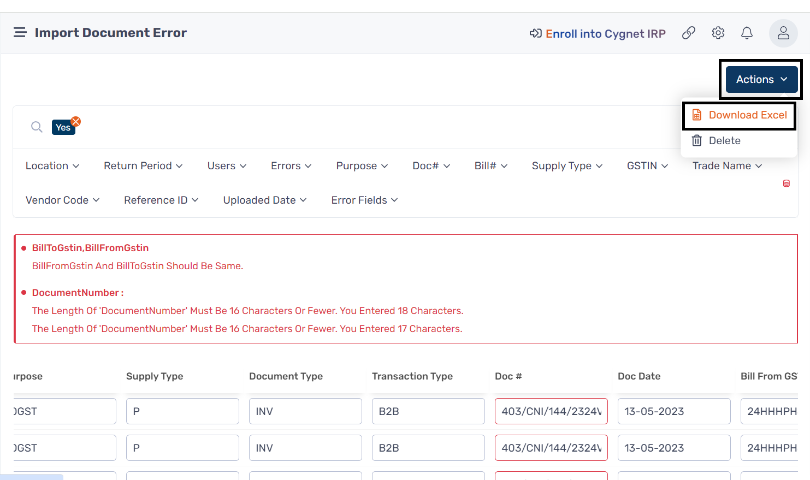
Task: Expand the GSTIN filter
Action: point(647,166)
